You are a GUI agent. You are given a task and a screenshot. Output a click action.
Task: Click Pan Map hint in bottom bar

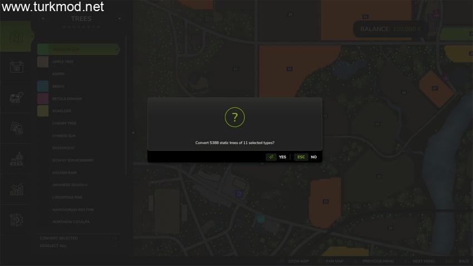click(x=334, y=261)
